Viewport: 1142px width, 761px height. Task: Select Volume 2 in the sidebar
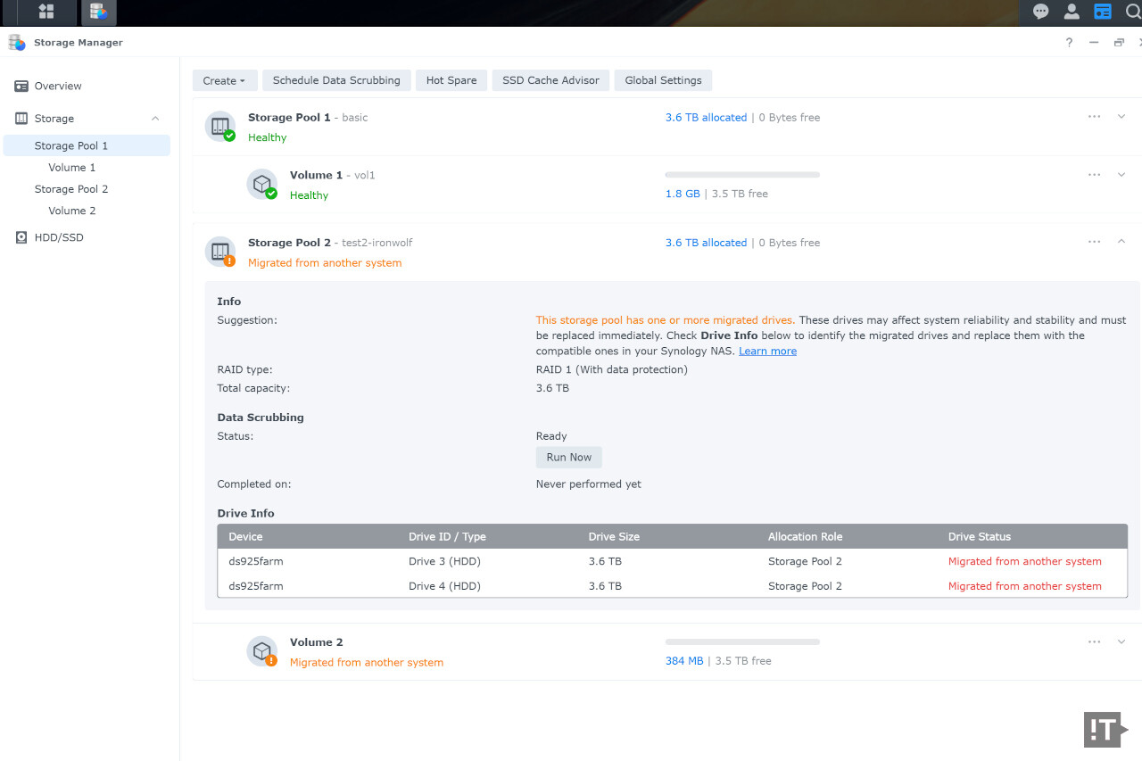point(71,211)
